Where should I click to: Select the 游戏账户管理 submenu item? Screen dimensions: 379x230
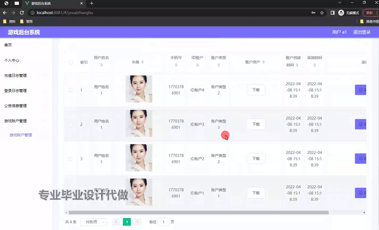click(21, 135)
